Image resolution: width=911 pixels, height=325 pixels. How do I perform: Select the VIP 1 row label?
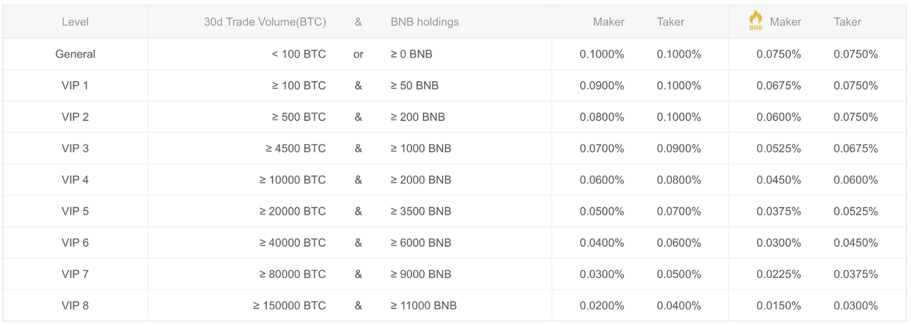(x=75, y=85)
